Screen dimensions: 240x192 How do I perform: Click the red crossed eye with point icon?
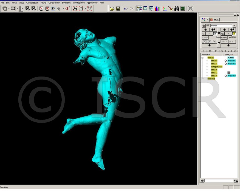(x=67, y=9)
